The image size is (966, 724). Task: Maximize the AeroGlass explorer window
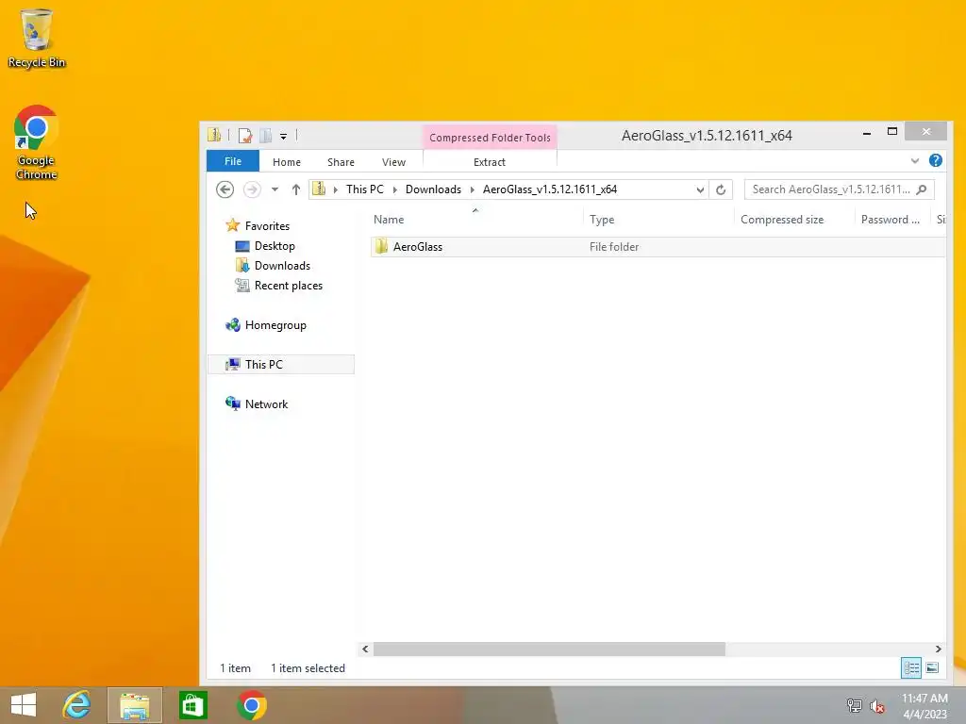[892, 132]
